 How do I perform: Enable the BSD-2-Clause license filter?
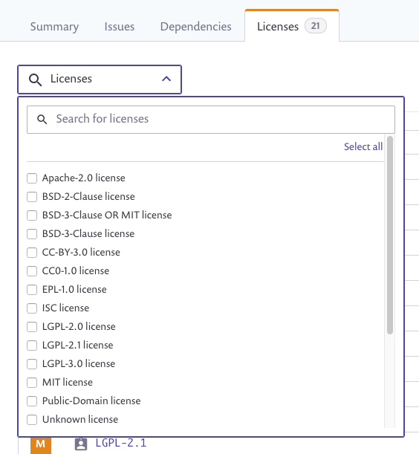click(32, 197)
